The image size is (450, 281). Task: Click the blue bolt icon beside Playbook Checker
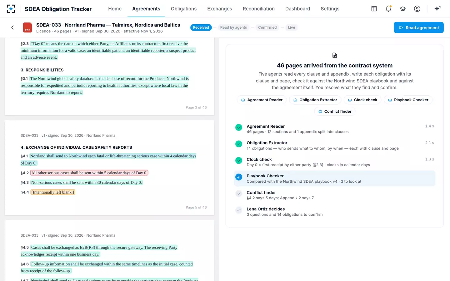coord(239,177)
